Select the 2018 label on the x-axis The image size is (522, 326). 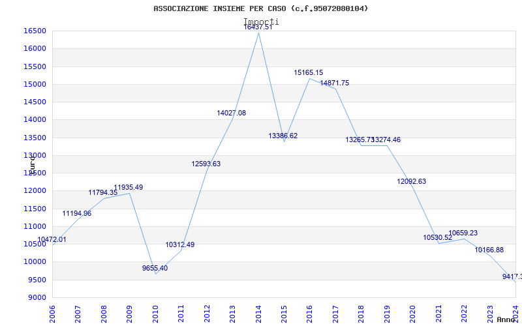[361, 314]
